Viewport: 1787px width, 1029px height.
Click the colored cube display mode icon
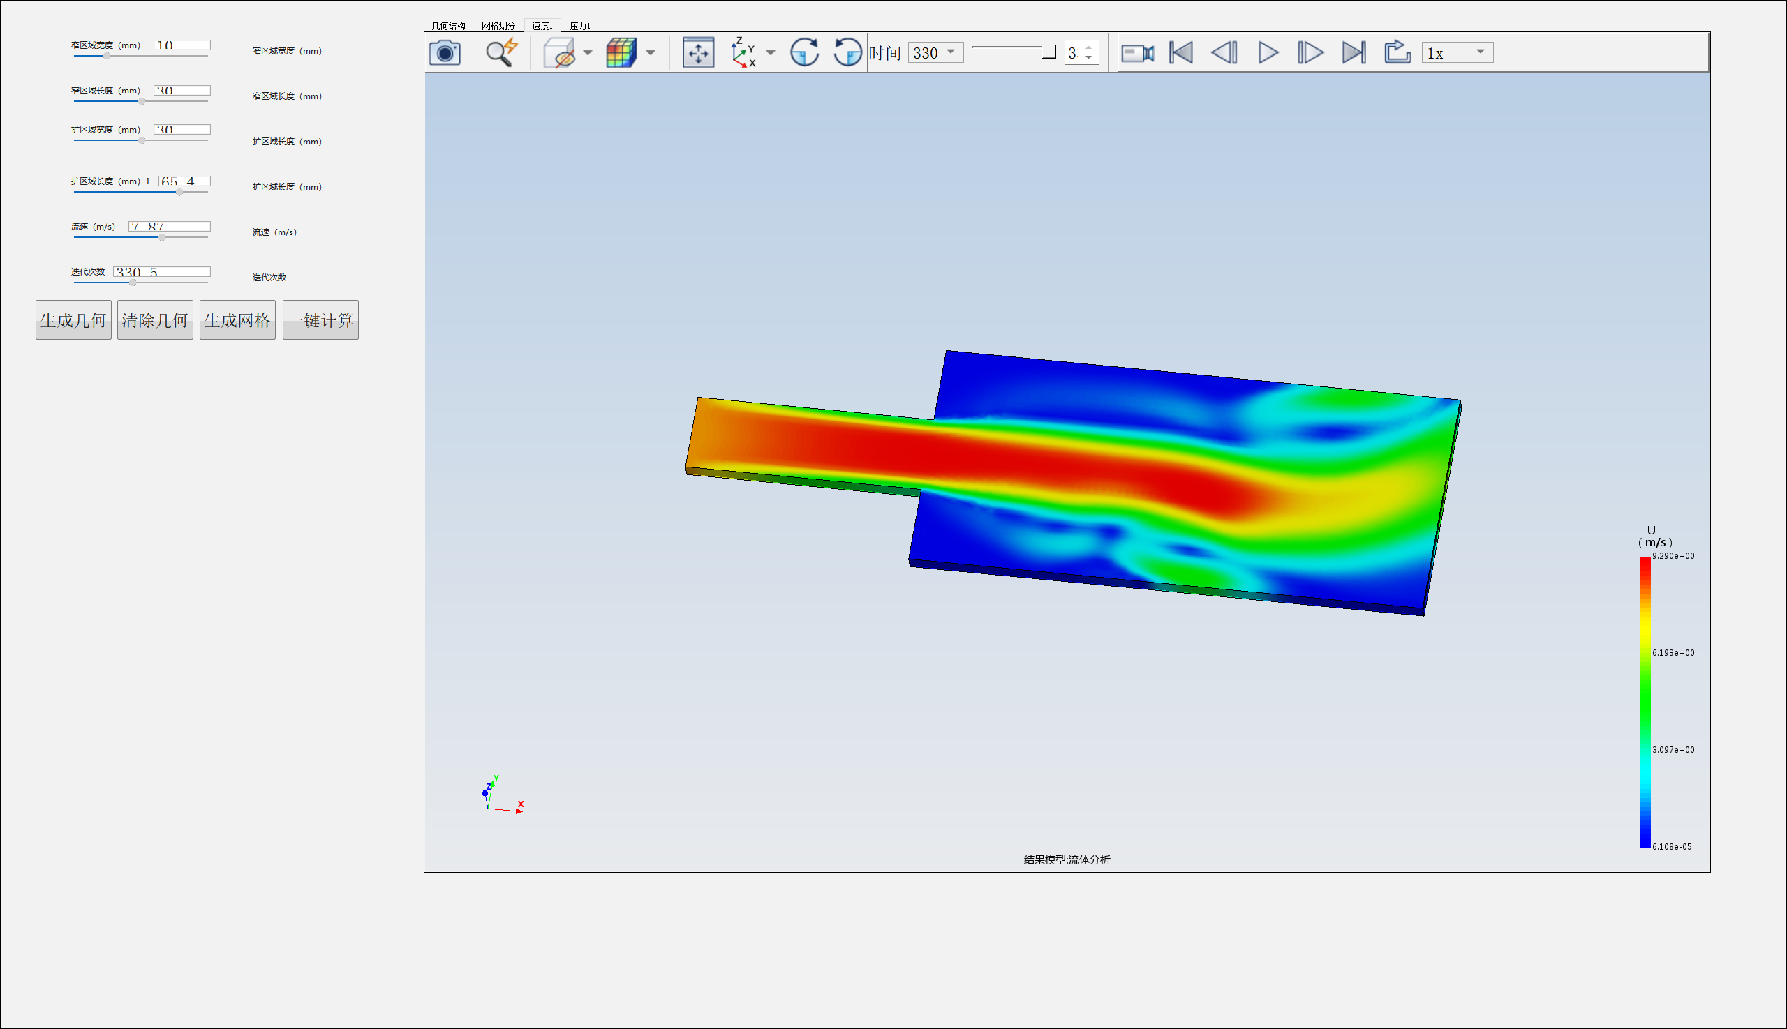(621, 53)
